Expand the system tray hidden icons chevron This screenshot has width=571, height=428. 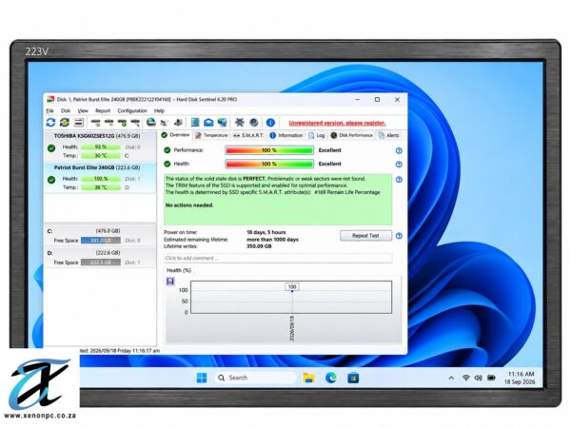pos(451,378)
